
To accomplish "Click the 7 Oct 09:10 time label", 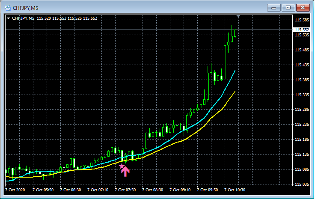I will click(180, 190).
